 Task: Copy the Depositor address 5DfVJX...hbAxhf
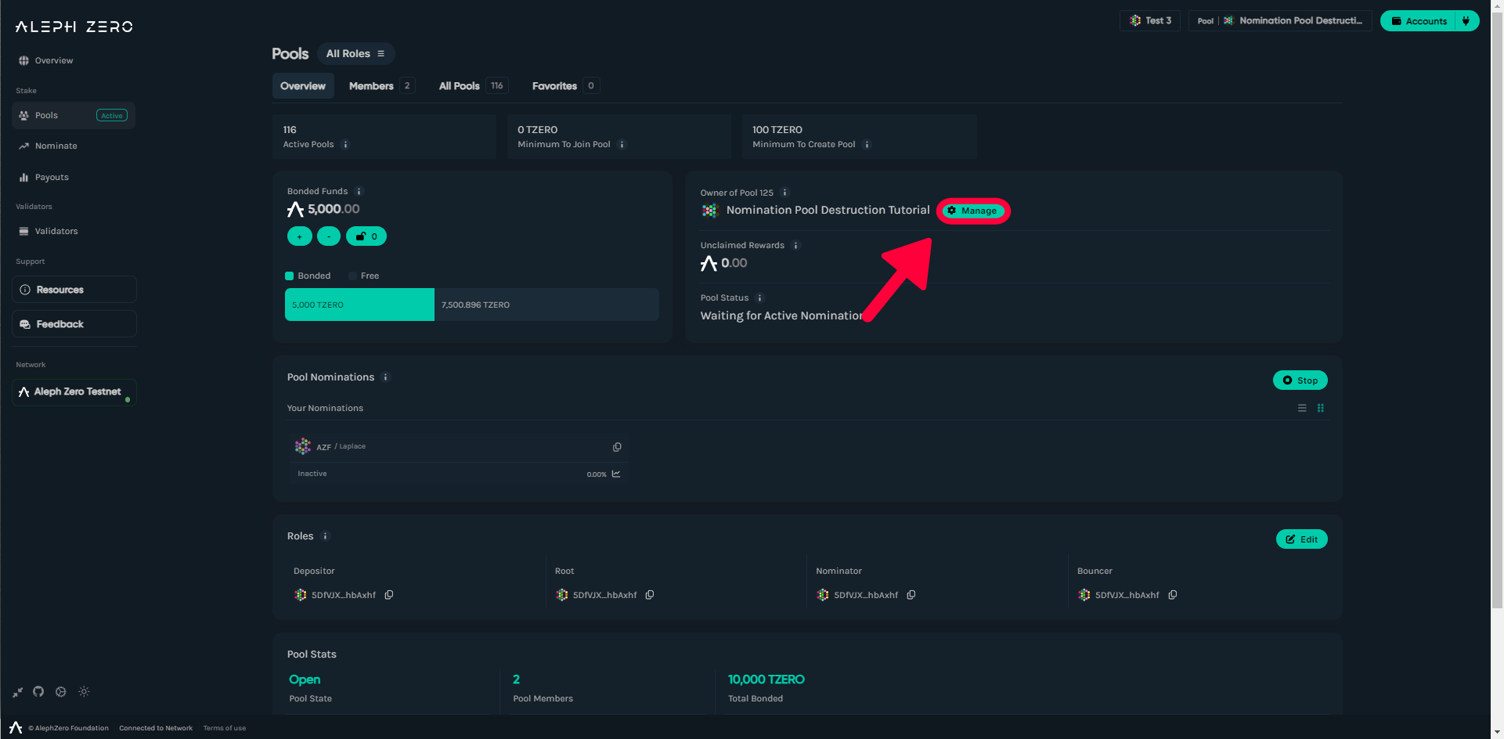[x=389, y=595]
